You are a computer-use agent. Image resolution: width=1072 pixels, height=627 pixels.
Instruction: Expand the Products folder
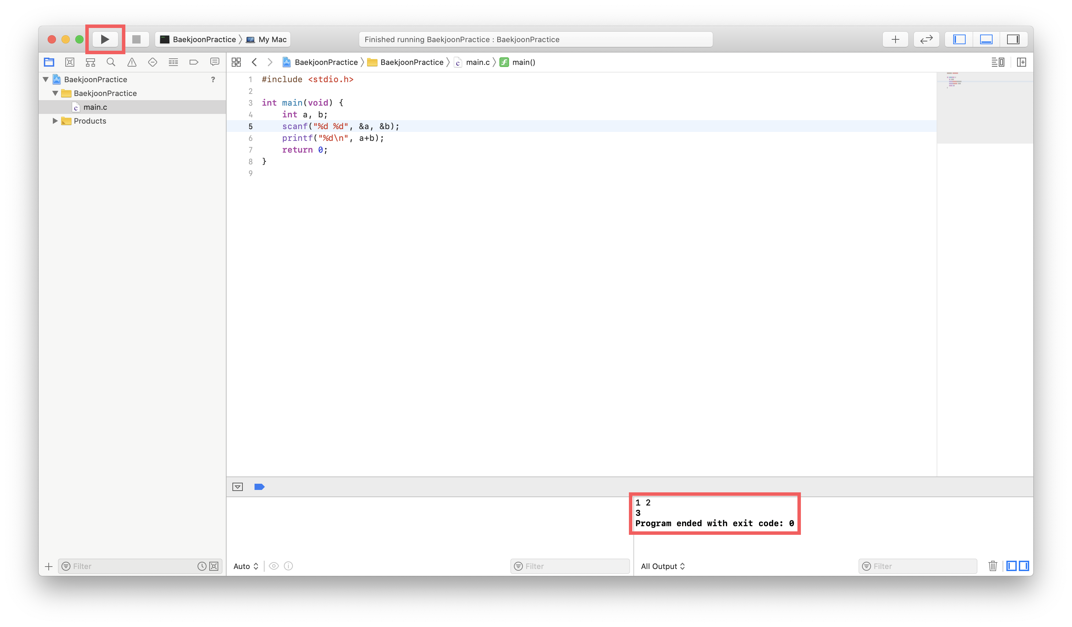coord(55,121)
